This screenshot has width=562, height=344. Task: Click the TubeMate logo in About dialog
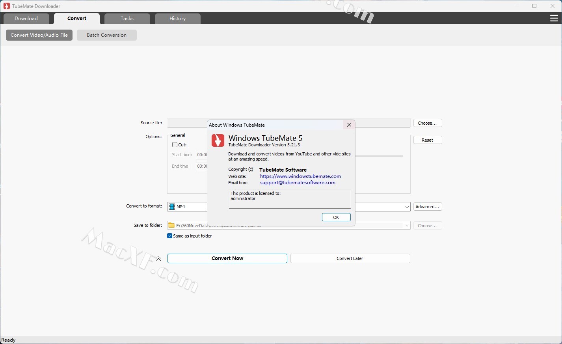(218, 140)
